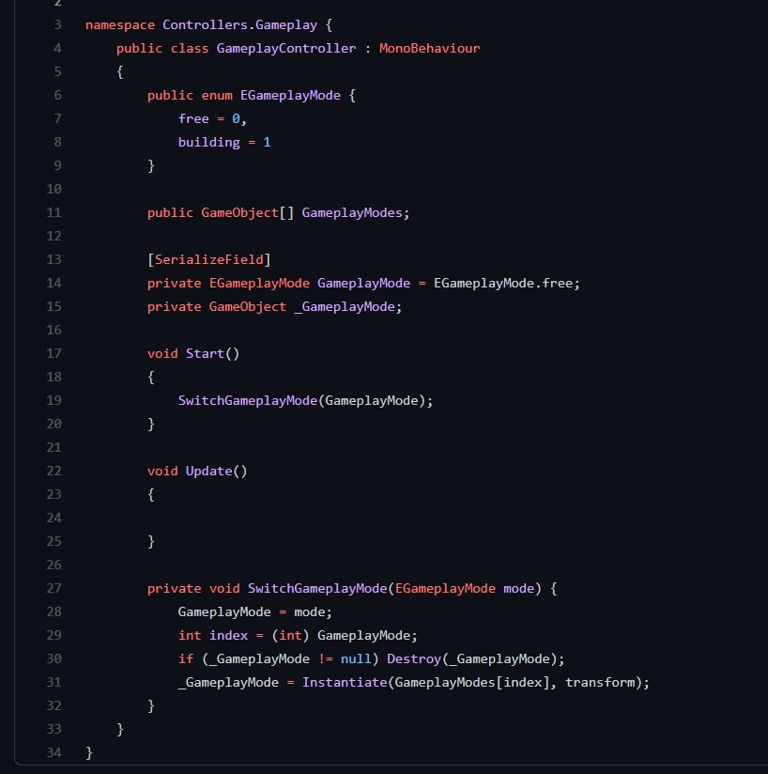Click line number 30
The height and width of the screenshot is (774, 768).
pos(54,659)
